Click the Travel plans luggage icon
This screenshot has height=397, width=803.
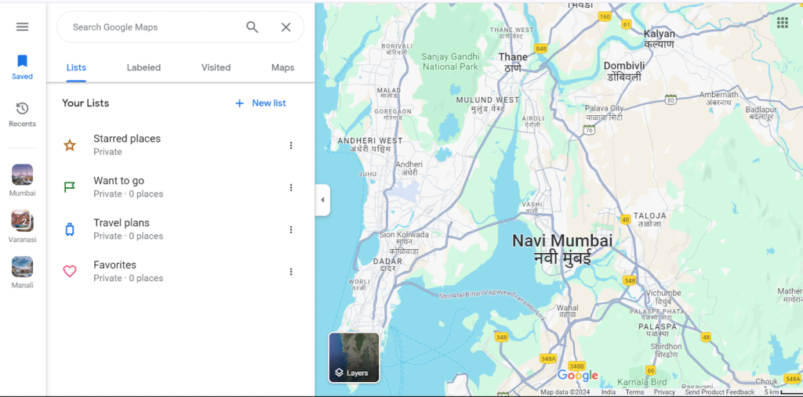(x=70, y=229)
